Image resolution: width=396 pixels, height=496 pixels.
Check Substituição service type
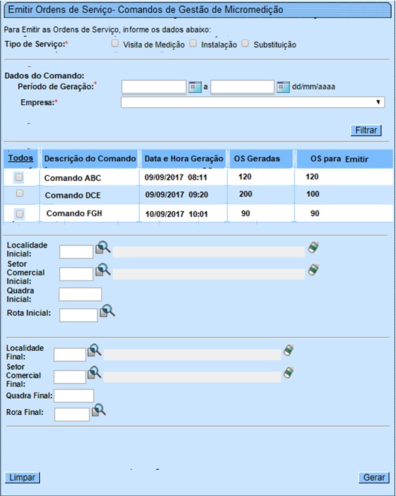(x=245, y=43)
